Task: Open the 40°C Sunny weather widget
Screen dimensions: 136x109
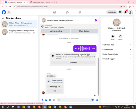Action: click(x=105, y=107)
